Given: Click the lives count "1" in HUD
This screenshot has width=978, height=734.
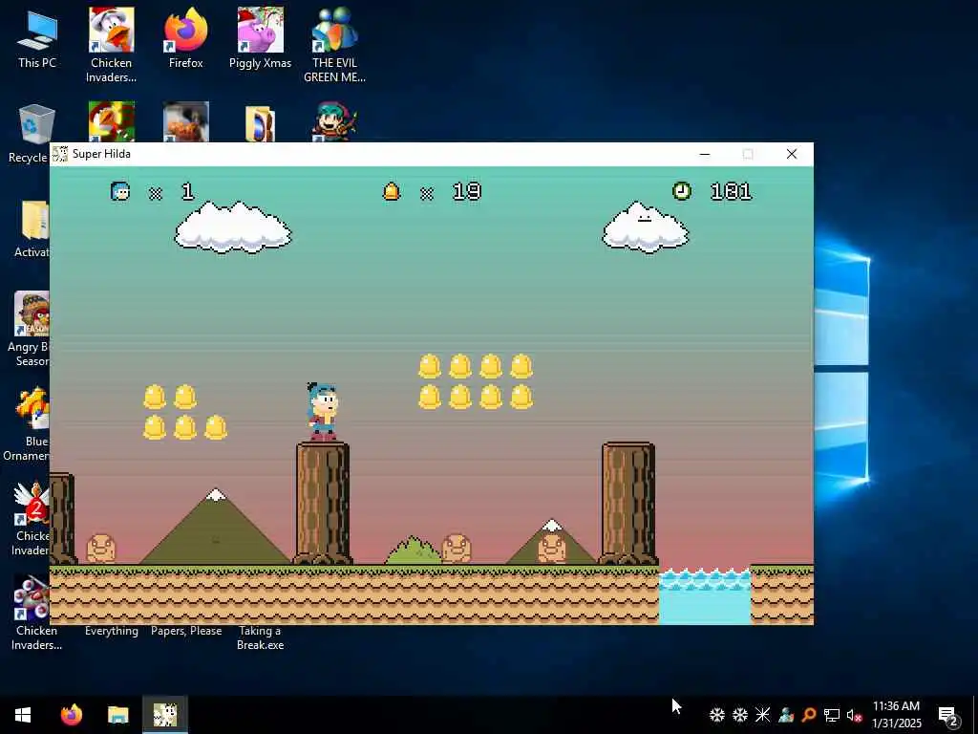Looking at the screenshot, I should coord(188,191).
